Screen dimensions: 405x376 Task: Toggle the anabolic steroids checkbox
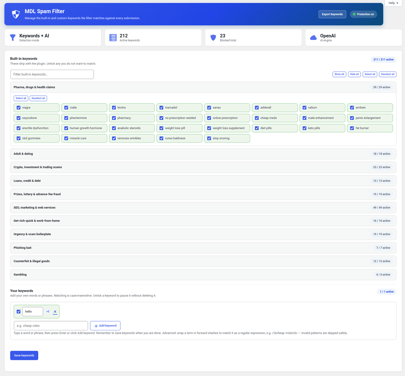[114, 128]
